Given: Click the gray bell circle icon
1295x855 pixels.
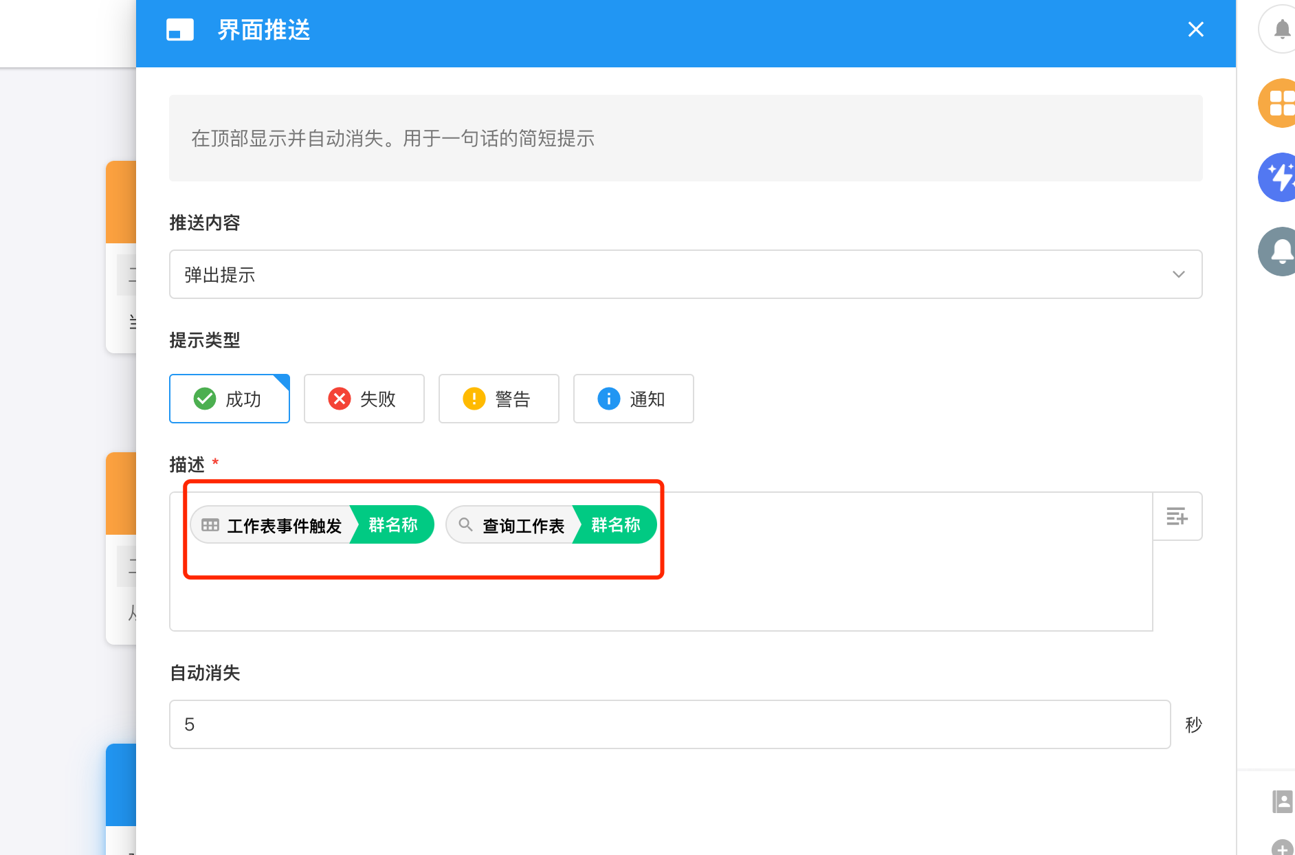Looking at the screenshot, I should click(x=1280, y=252).
